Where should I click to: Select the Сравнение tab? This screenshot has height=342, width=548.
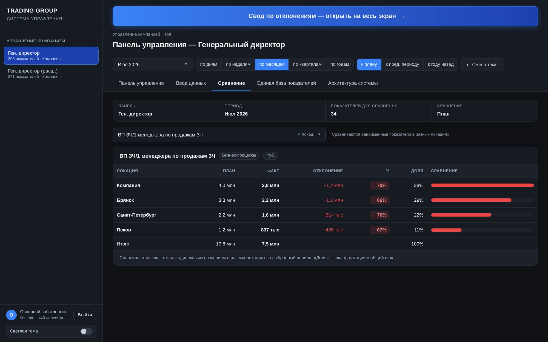click(232, 83)
